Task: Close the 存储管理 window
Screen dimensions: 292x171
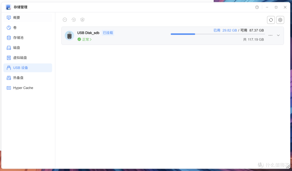Action: pyautogui.click(x=285, y=7)
